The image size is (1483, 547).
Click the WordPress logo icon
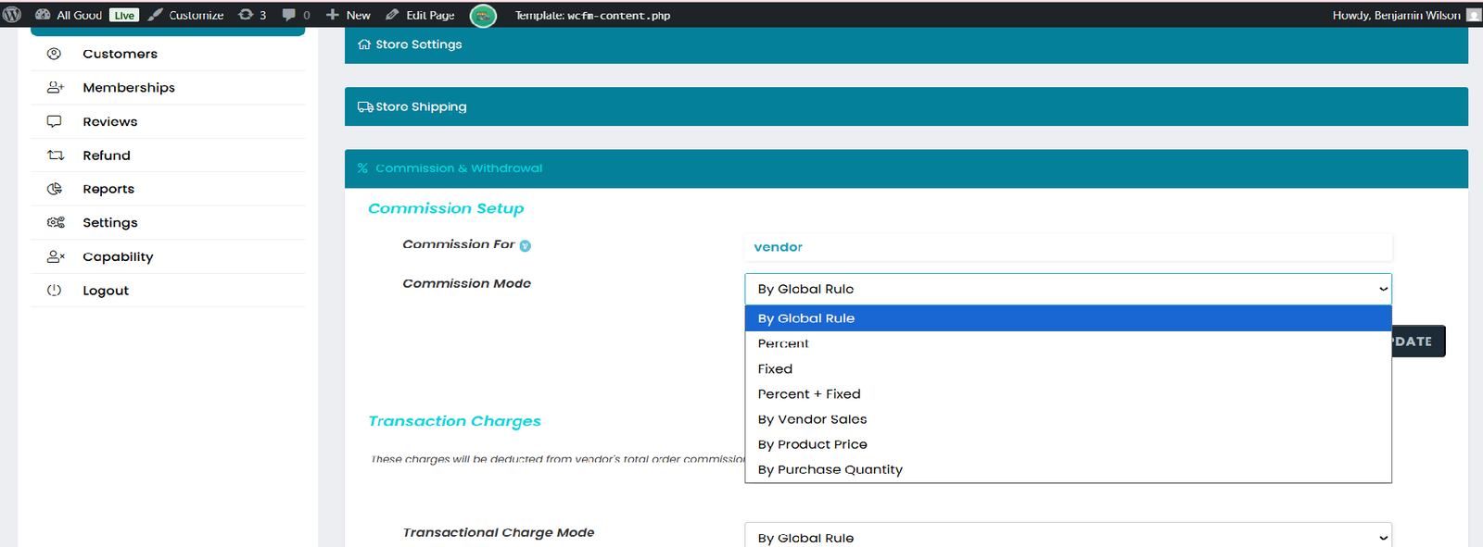click(12, 15)
